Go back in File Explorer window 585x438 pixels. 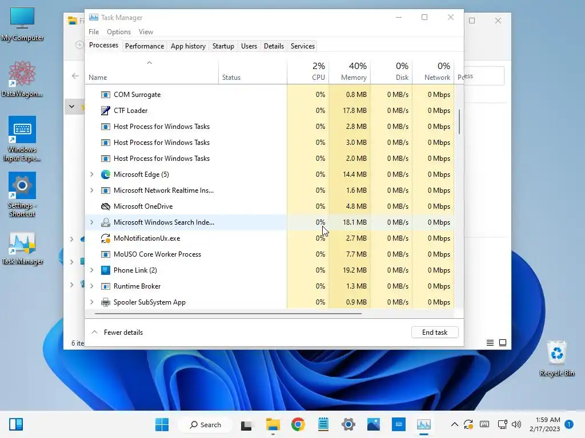coord(75,76)
